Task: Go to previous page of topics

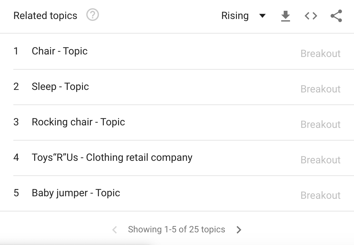Action: point(115,229)
